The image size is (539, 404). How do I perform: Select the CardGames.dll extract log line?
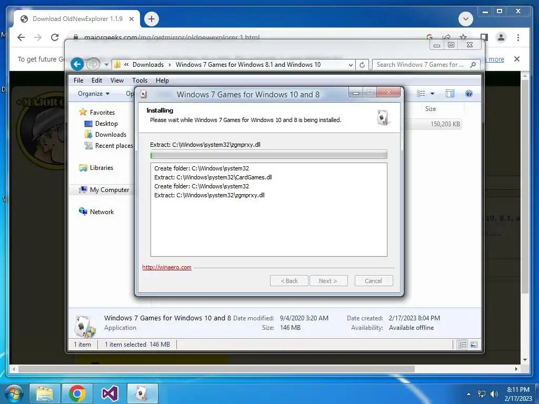point(213,177)
